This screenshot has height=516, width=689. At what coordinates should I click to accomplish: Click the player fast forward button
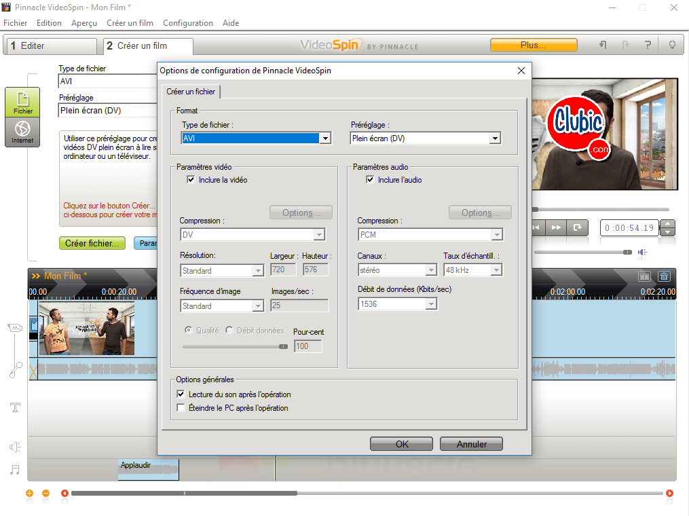(556, 227)
